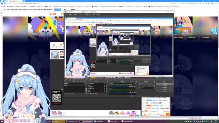The height and width of the screenshot is (123, 219).
Task: Adjust transition duration spinner arrows
Action: pyautogui.click(x=154, y=88)
